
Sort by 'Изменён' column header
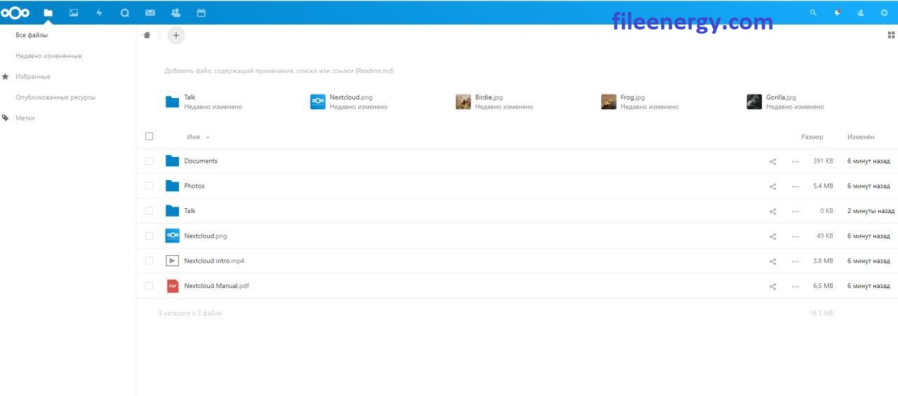pos(861,137)
